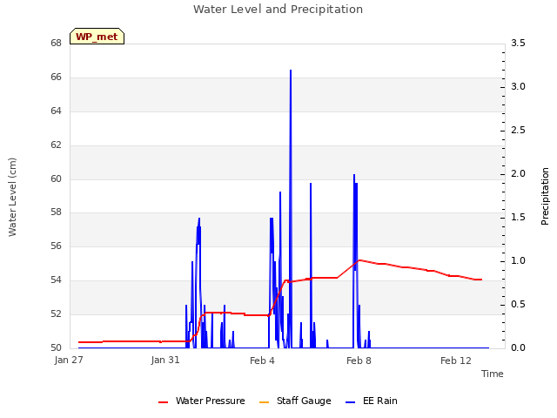557x418 pixels.
Task: Click the Feb 12 date tick label
Action: pos(456,361)
